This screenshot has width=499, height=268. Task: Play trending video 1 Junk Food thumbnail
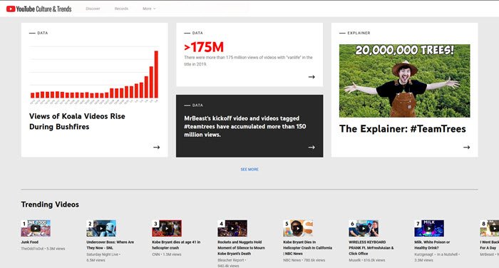36,228
